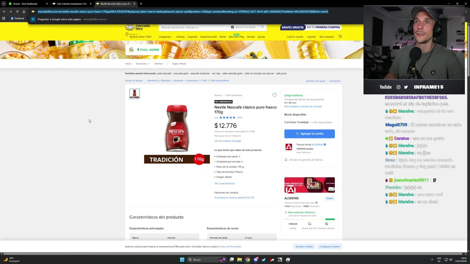Expand the Góndolas dropdown

pyautogui.click(x=142, y=64)
